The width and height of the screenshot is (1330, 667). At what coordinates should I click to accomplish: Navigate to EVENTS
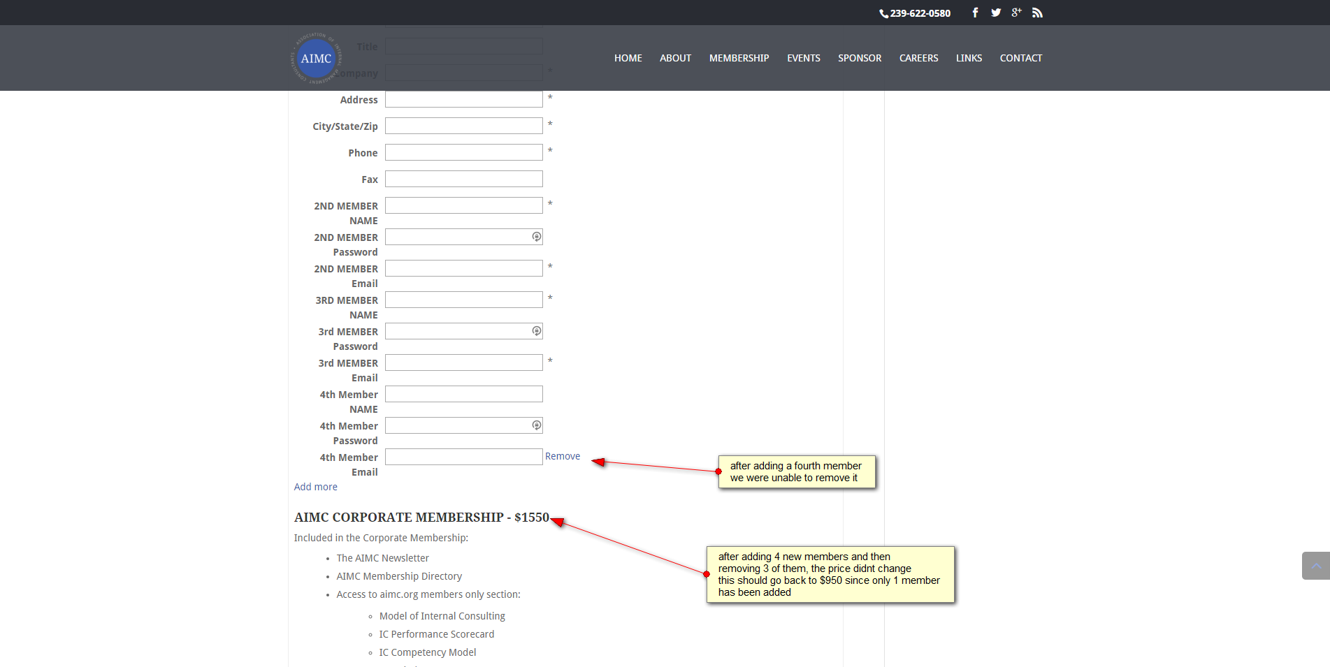pyautogui.click(x=804, y=58)
